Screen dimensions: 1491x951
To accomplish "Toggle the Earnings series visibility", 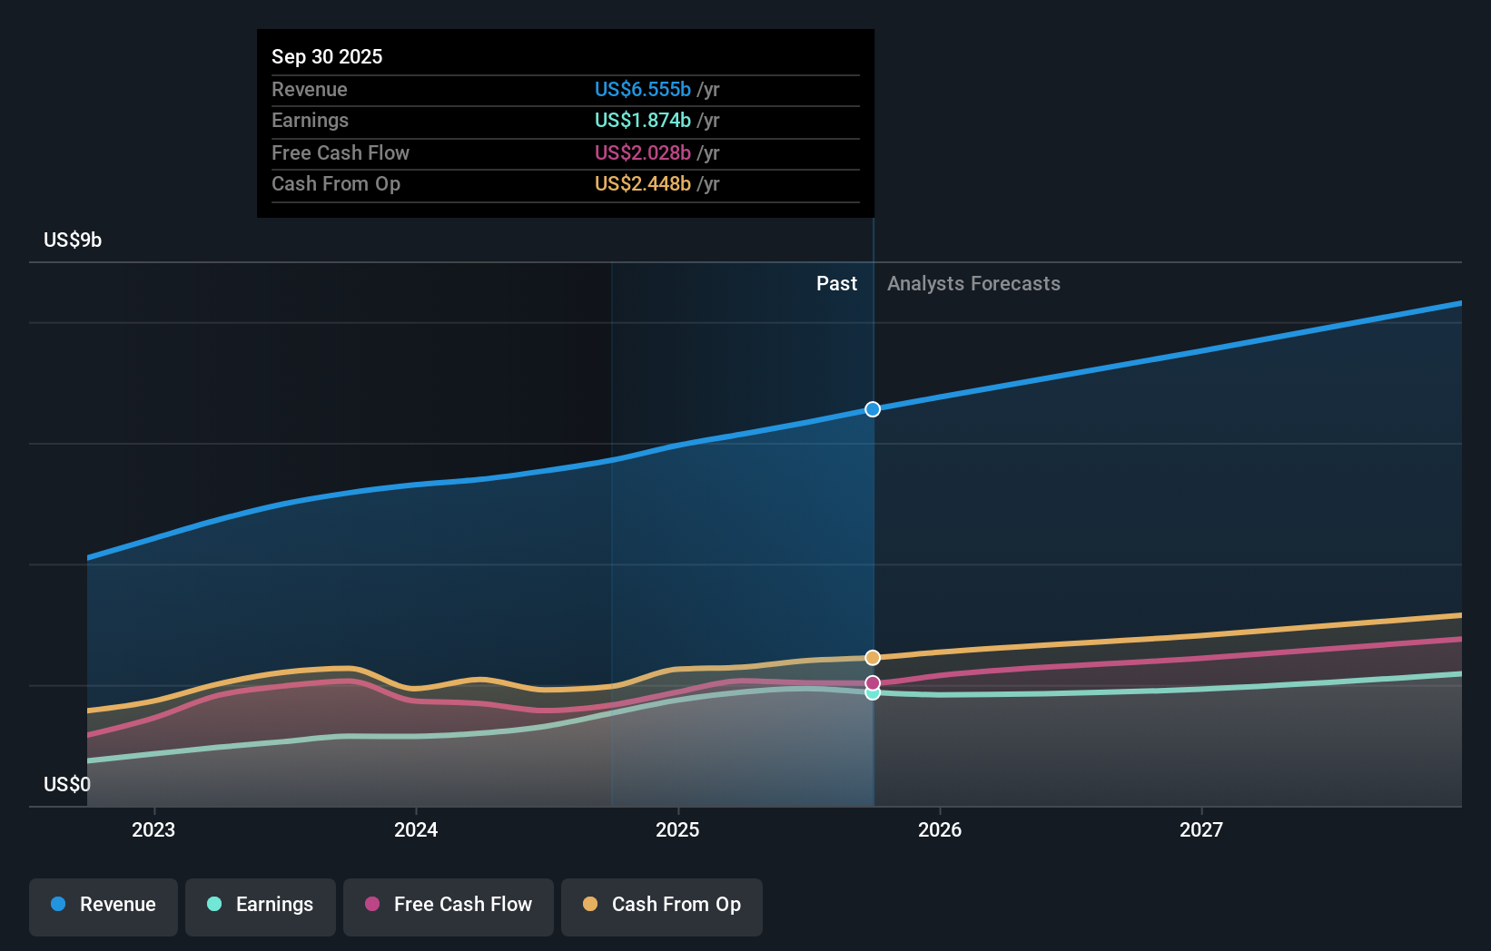I will (260, 905).
